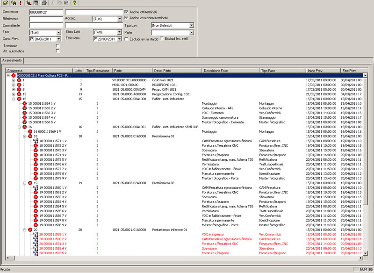Viewport: 374px width, 273px height.
Task: Click red status icon on row 19 0000111583 4 V
Action: click(x=36, y=201)
